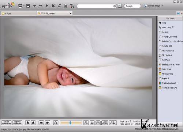Image resolution: width=183 pixels, height=132 pixels.
Task: Click the baby photo in viewer
Action: [78, 67]
